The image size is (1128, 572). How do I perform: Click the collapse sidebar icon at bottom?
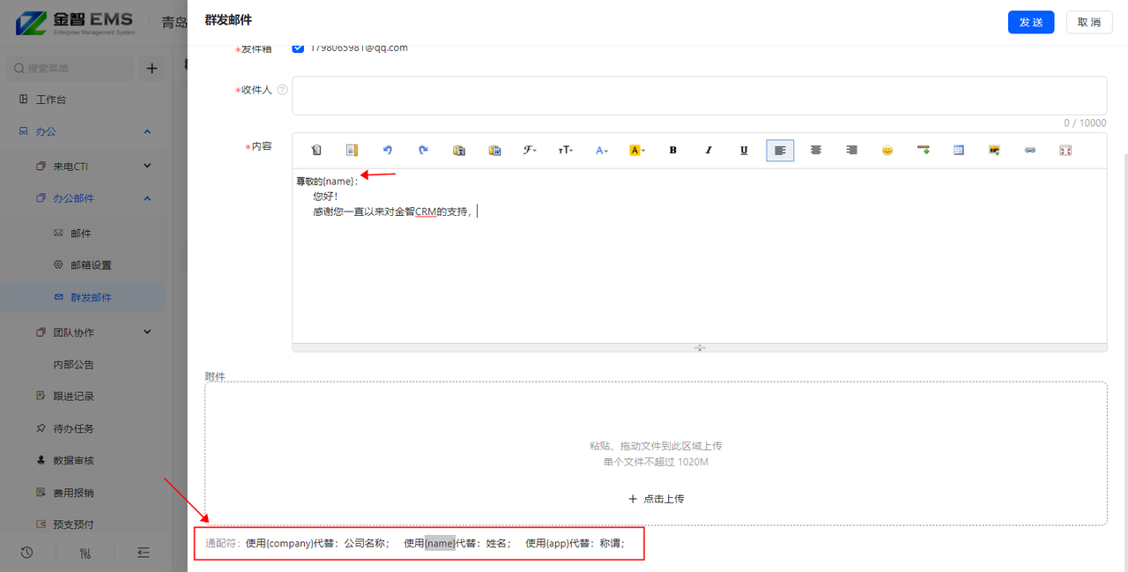pyautogui.click(x=144, y=553)
